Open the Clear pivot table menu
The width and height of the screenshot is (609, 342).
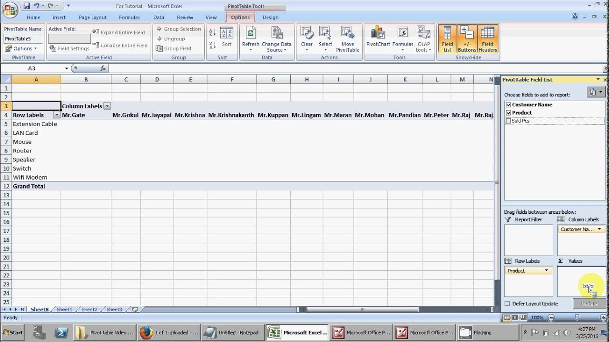pyautogui.click(x=307, y=39)
